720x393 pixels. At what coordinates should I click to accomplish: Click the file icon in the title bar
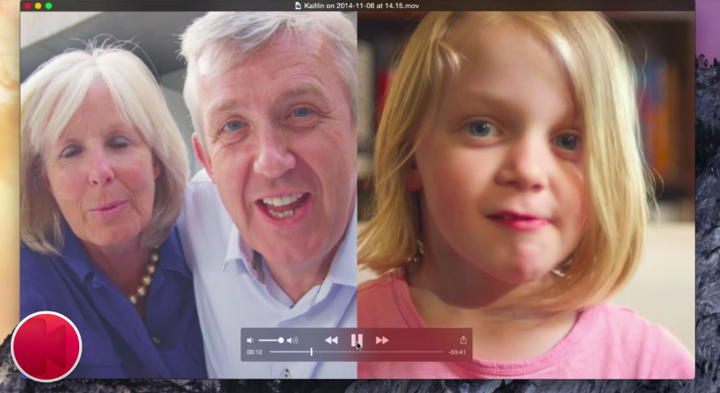297,5
